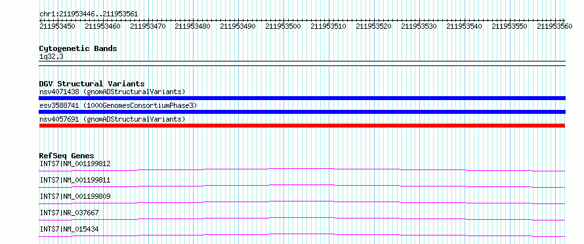Click ruler position 211953470
Image resolution: width=584 pixels, height=244 pixels.
(148, 26)
